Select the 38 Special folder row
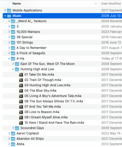Viewport: 122px width, 147px height. tap(62, 37)
